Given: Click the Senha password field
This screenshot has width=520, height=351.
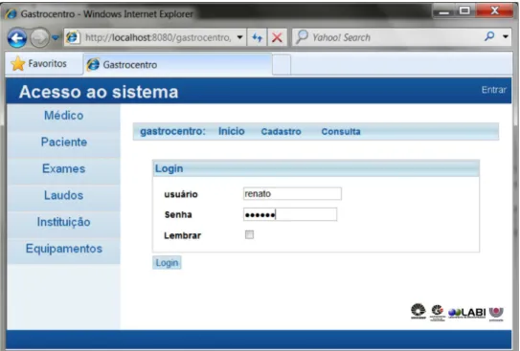Looking at the screenshot, I should [290, 214].
